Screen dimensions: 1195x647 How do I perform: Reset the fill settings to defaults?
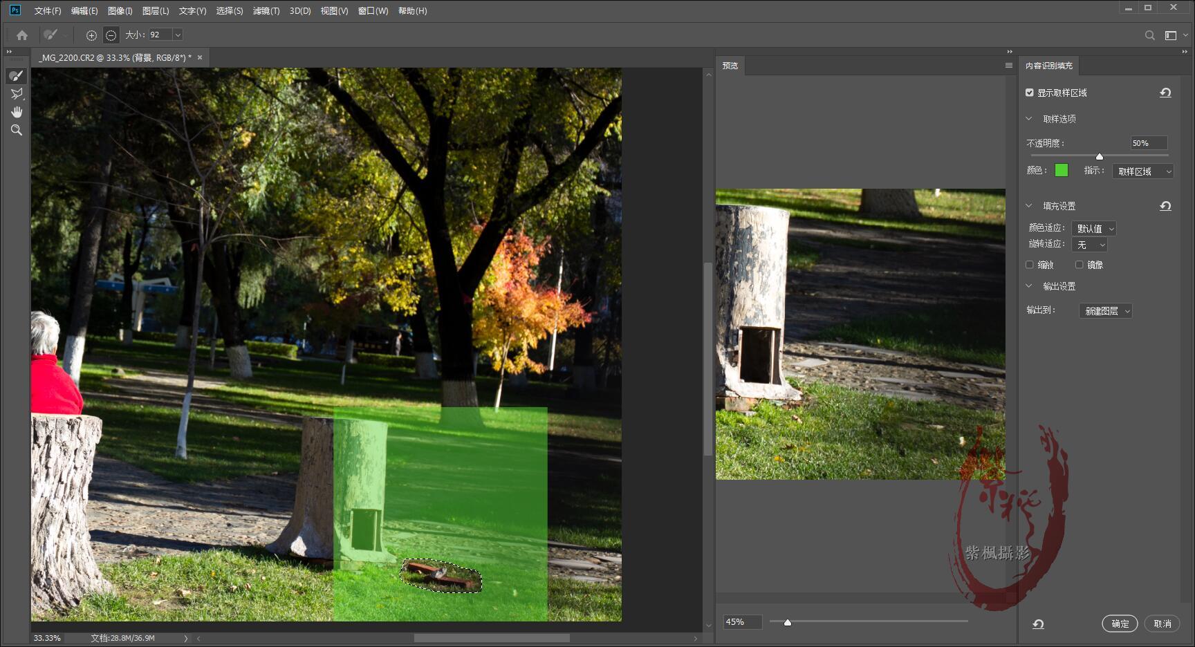click(x=1165, y=206)
